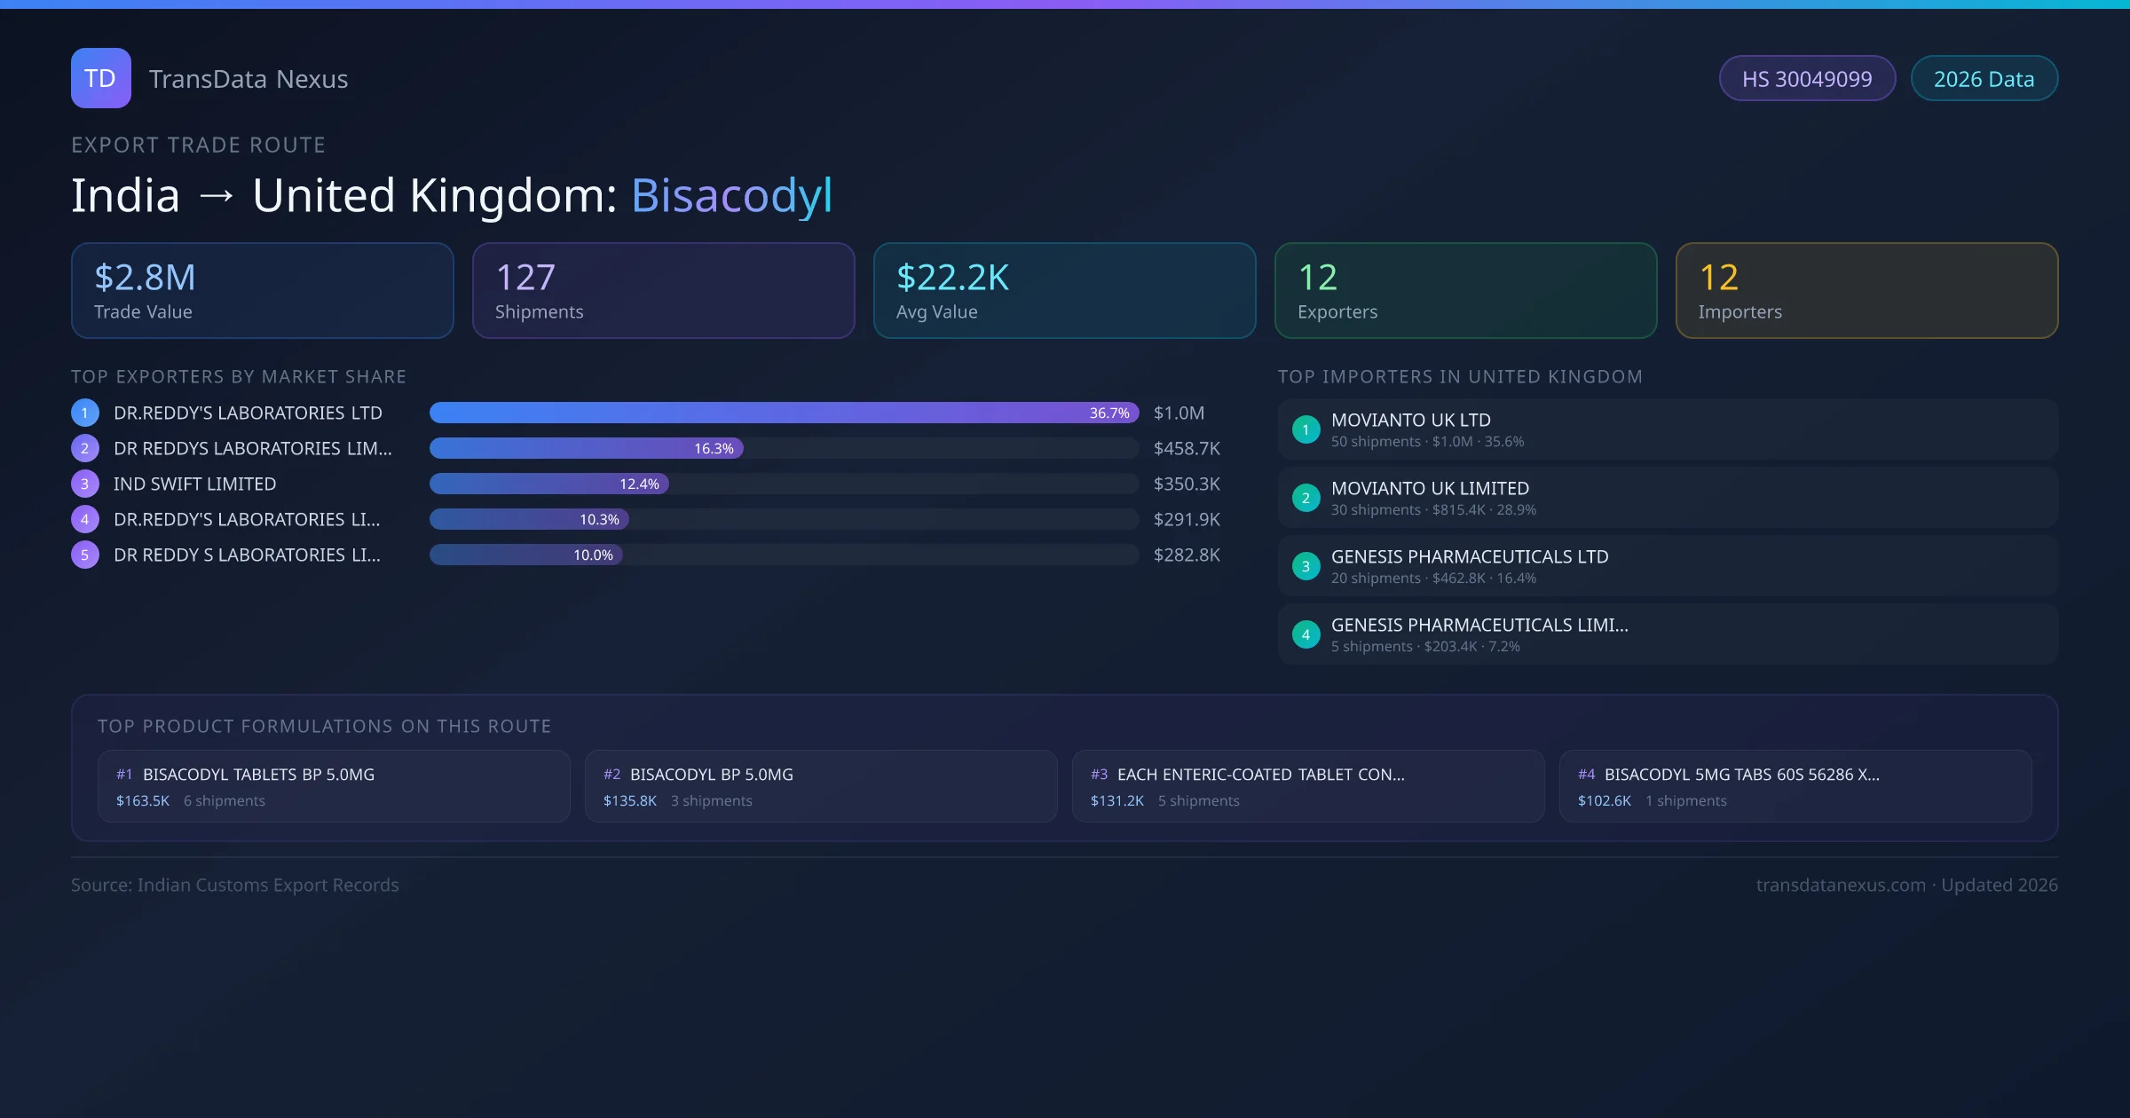Open the $2.8M Trade Value card
This screenshot has height=1118, width=2130.
click(x=262, y=290)
